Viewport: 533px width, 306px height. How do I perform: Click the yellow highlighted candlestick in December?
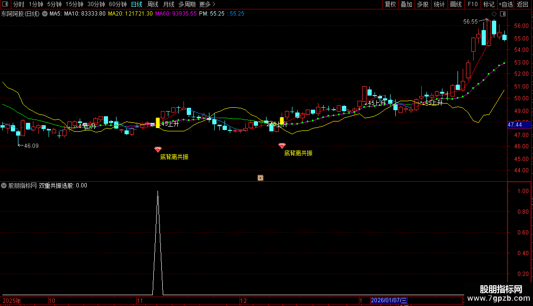click(x=282, y=121)
